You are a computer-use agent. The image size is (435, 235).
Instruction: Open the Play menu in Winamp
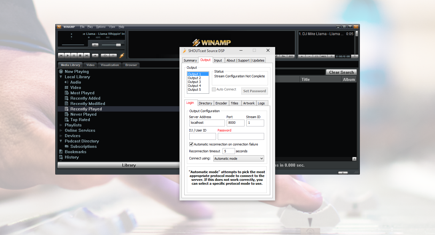(x=90, y=27)
